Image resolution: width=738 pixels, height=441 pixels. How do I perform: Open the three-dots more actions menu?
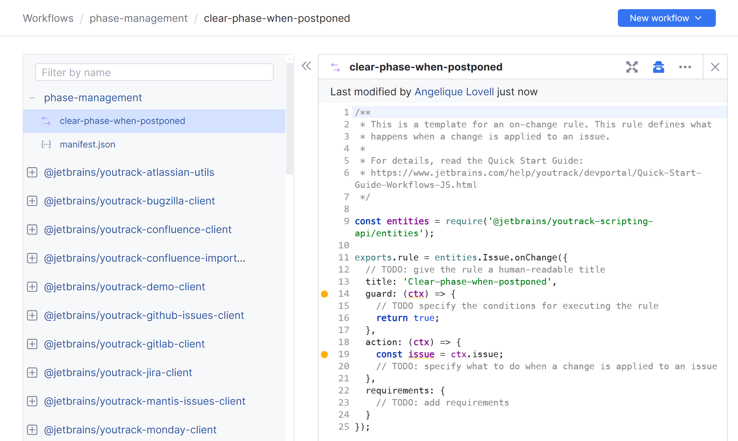click(x=685, y=67)
